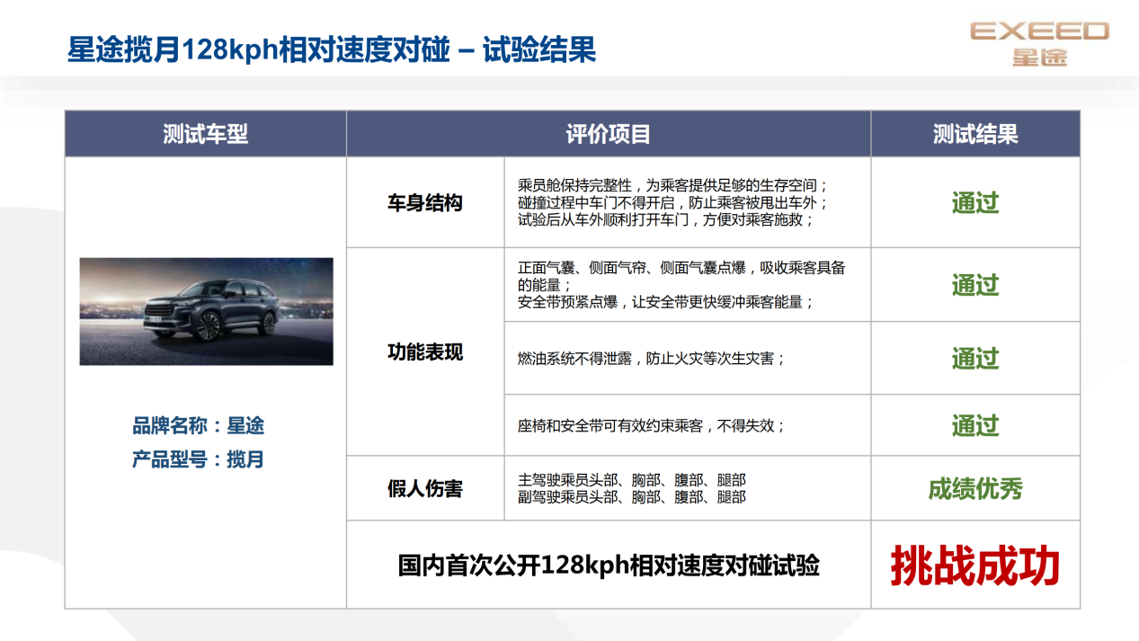Click the 品牌名称：星途 label
This screenshot has height=641, width=1139.
[x=199, y=425]
